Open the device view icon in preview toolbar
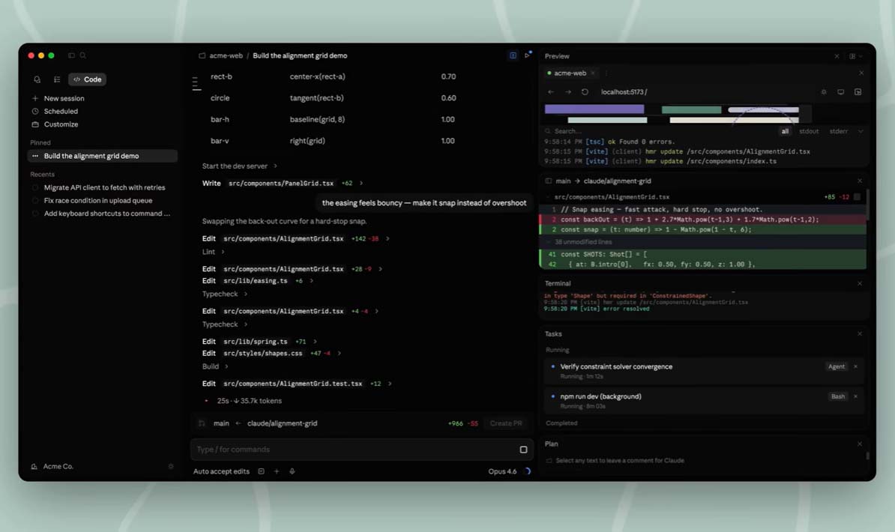This screenshot has width=895, height=532. pos(840,92)
